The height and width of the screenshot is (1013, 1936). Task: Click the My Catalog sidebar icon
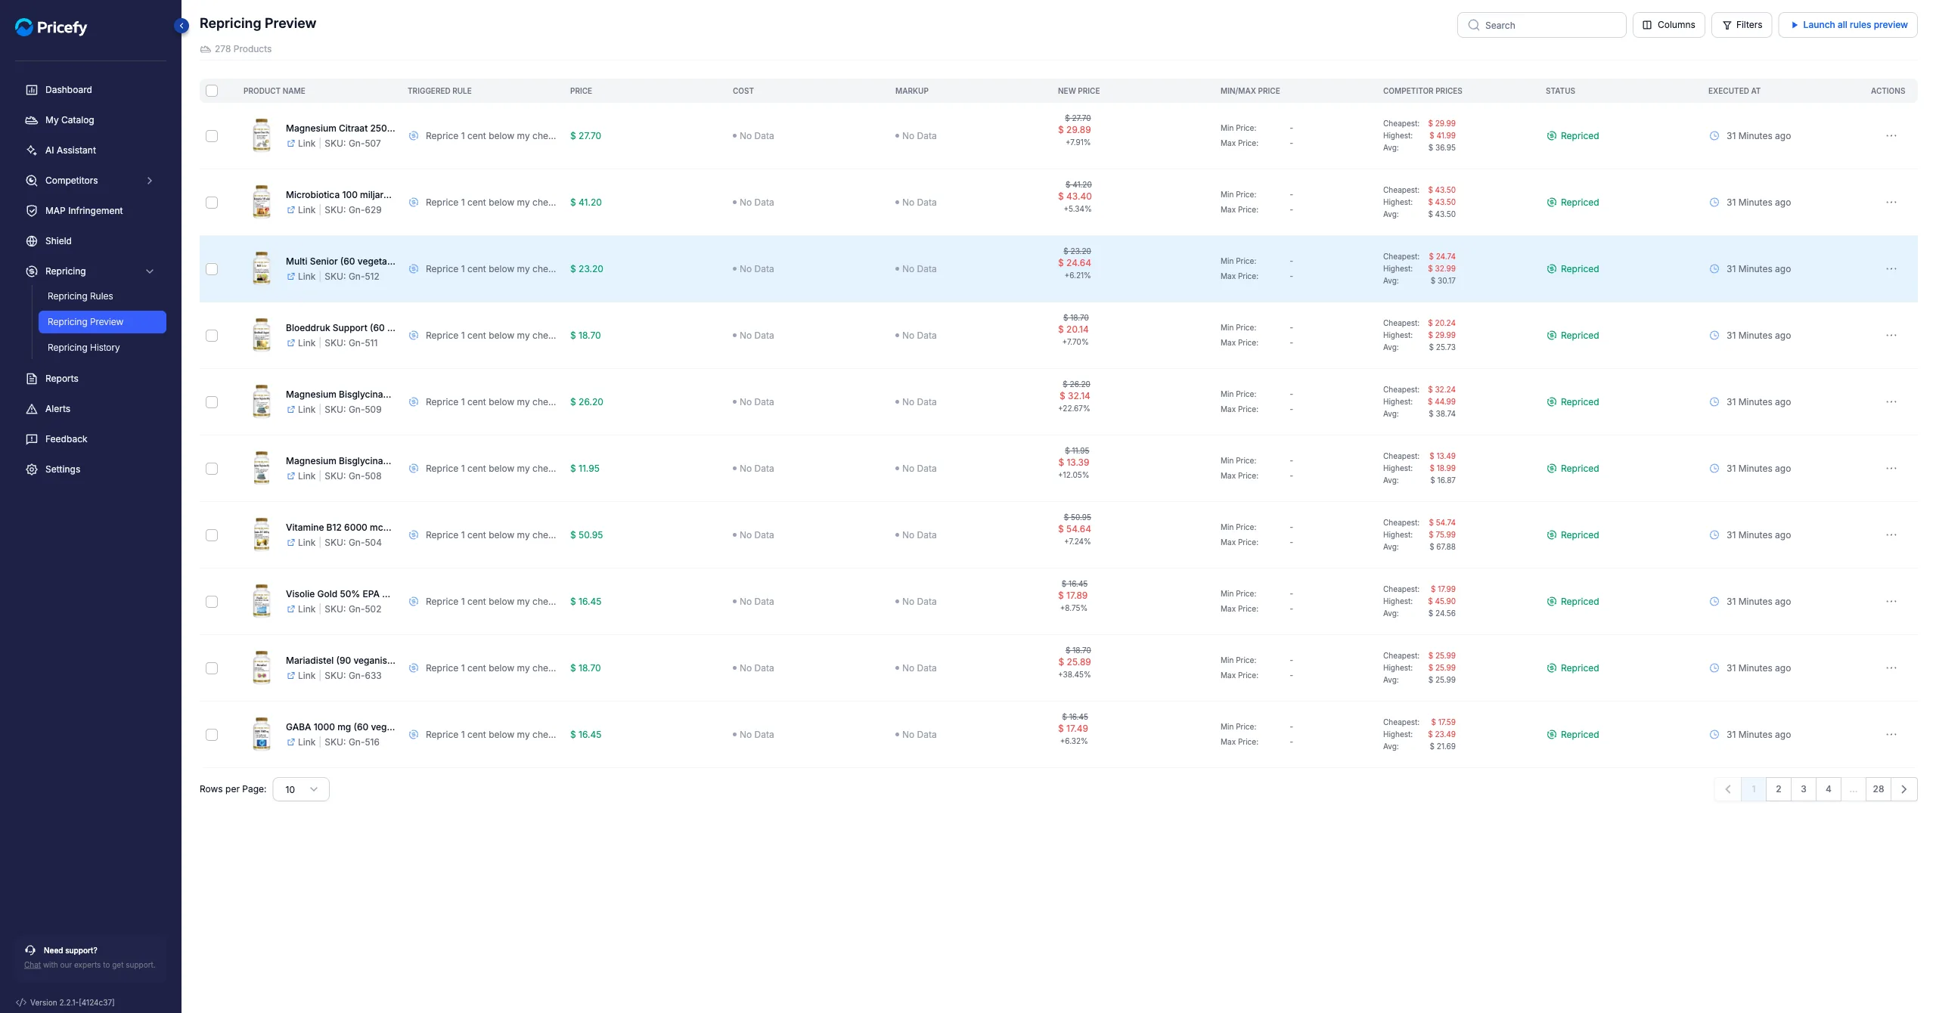(32, 120)
